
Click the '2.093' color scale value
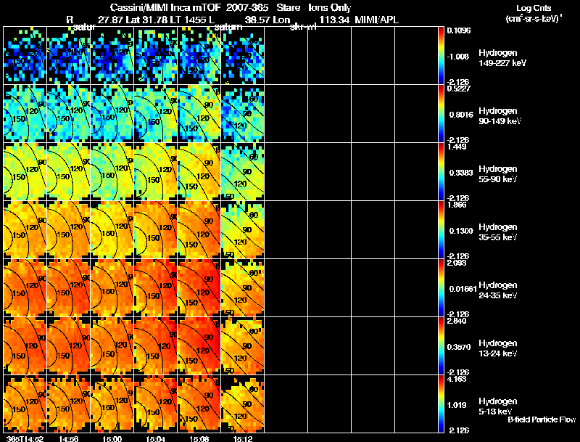pos(457,263)
